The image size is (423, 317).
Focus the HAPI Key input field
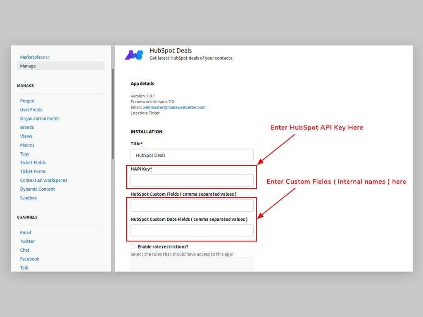[x=192, y=180]
